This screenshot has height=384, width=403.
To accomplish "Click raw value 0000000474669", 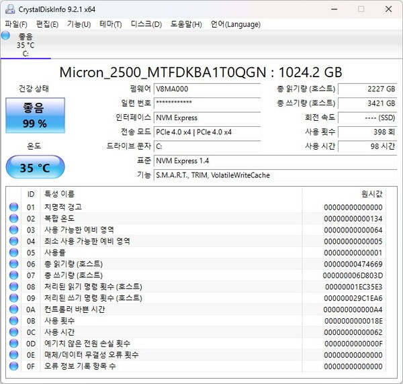I will [353, 264].
